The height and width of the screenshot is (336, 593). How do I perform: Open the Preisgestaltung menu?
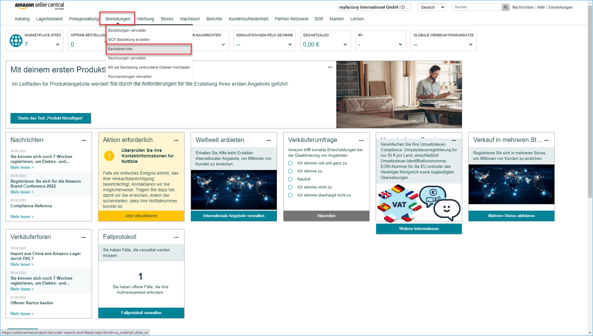pos(84,19)
